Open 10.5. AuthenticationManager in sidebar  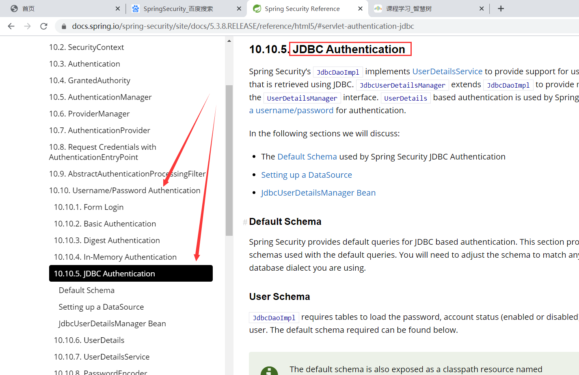click(x=100, y=97)
